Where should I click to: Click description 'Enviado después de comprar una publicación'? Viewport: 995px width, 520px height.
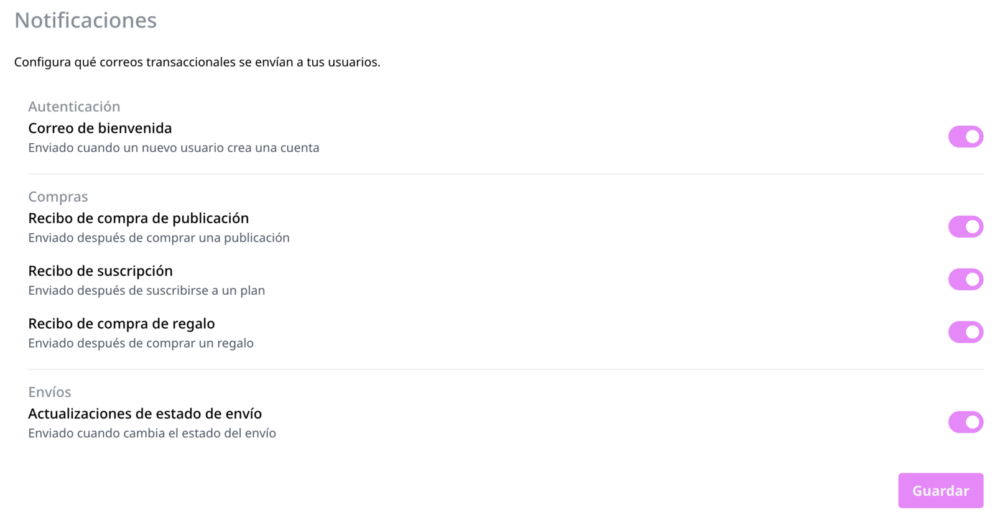(159, 238)
